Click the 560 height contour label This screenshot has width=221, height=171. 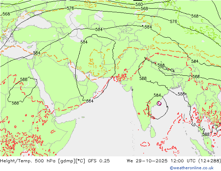point(139,5)
